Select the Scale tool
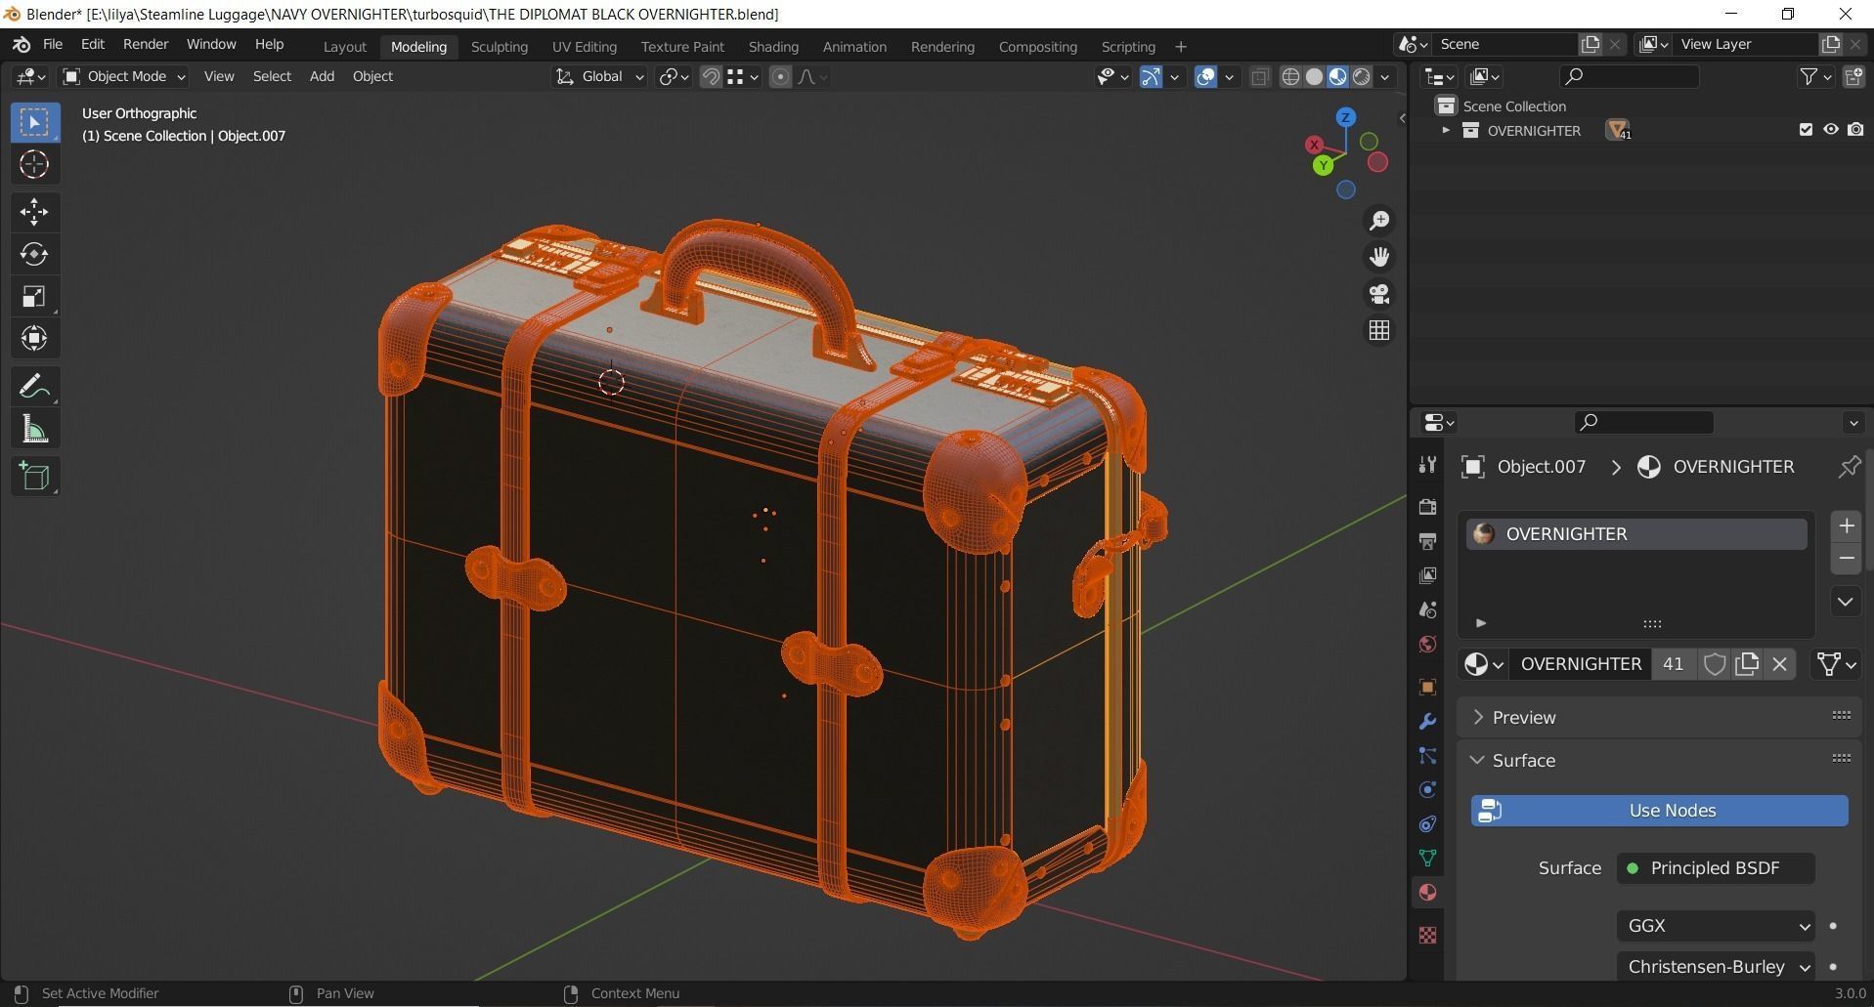This screenshot has height=1007, width=1874. [34, 296]
